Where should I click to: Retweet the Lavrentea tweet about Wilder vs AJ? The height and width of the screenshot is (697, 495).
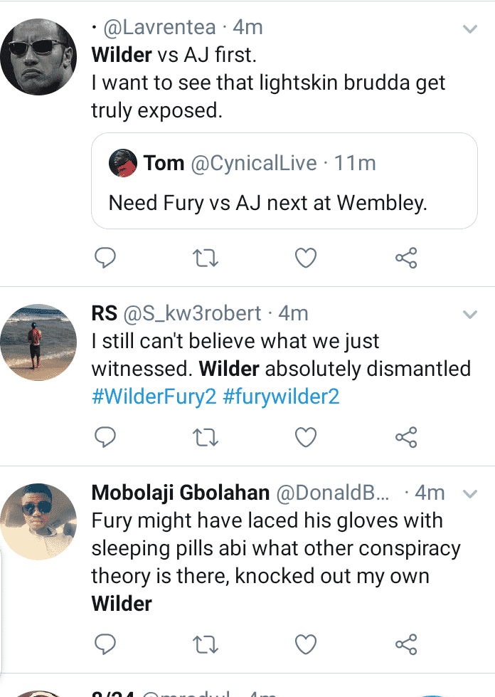(206, 258)
